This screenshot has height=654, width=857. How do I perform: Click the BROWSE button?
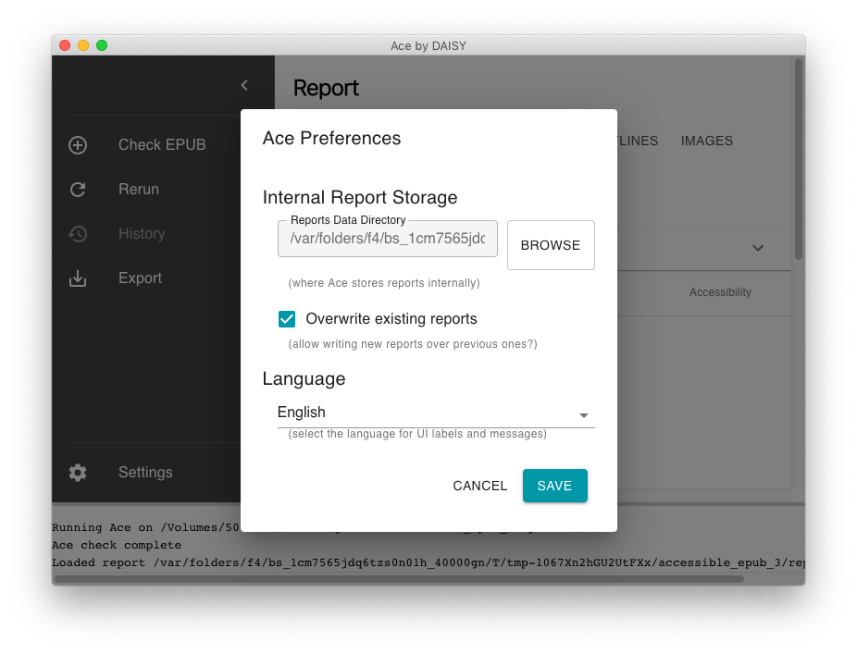(551, 245)
